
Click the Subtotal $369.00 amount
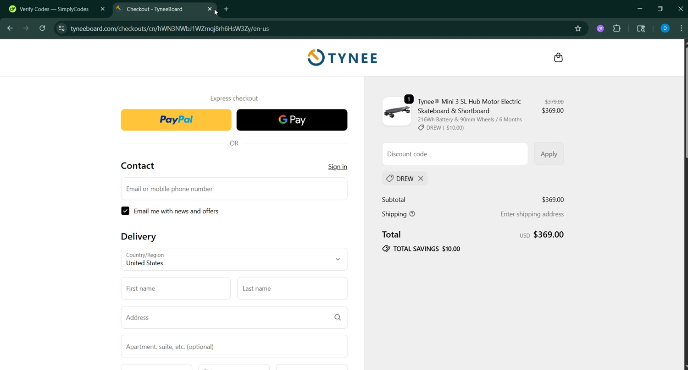(x=553, y=200)
